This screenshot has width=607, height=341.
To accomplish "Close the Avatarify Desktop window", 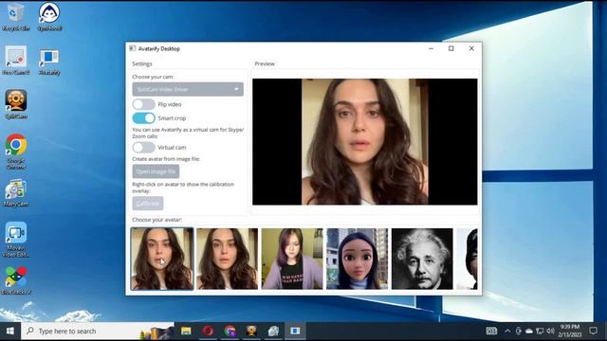I will click(x=471, y=48).
